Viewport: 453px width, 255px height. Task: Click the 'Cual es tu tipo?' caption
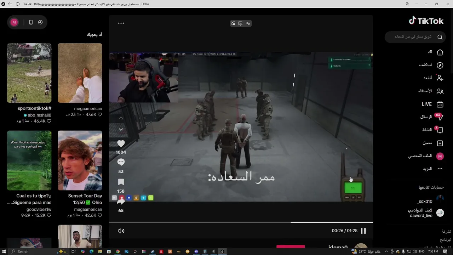click(x=29, y=199)
